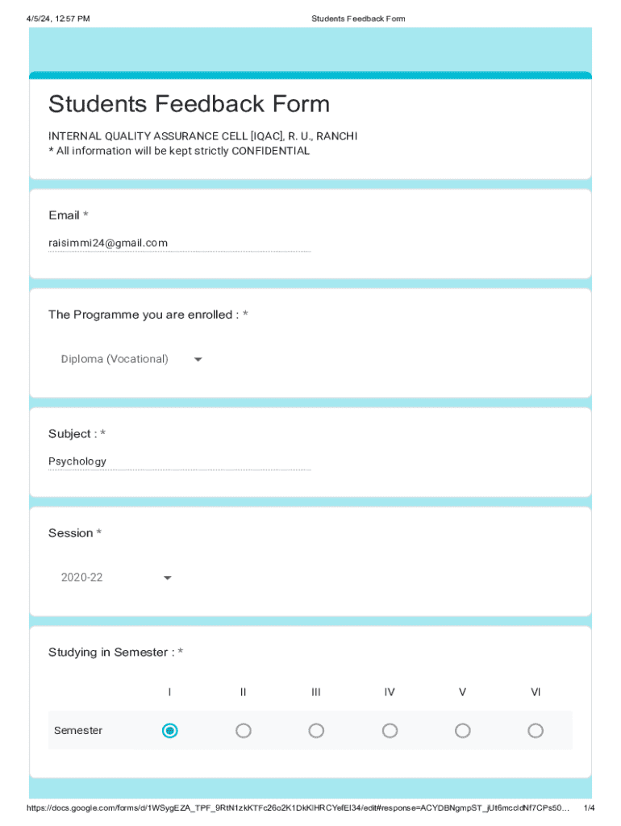Select Semester I radio button
This screenshot has height=826, width=621.
pyautogui.click(x=169, y=731)
